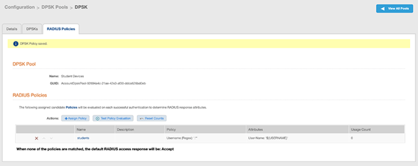Screen dimensions: 418x166
Task: Open the students policy link
Action: point(83,138)
